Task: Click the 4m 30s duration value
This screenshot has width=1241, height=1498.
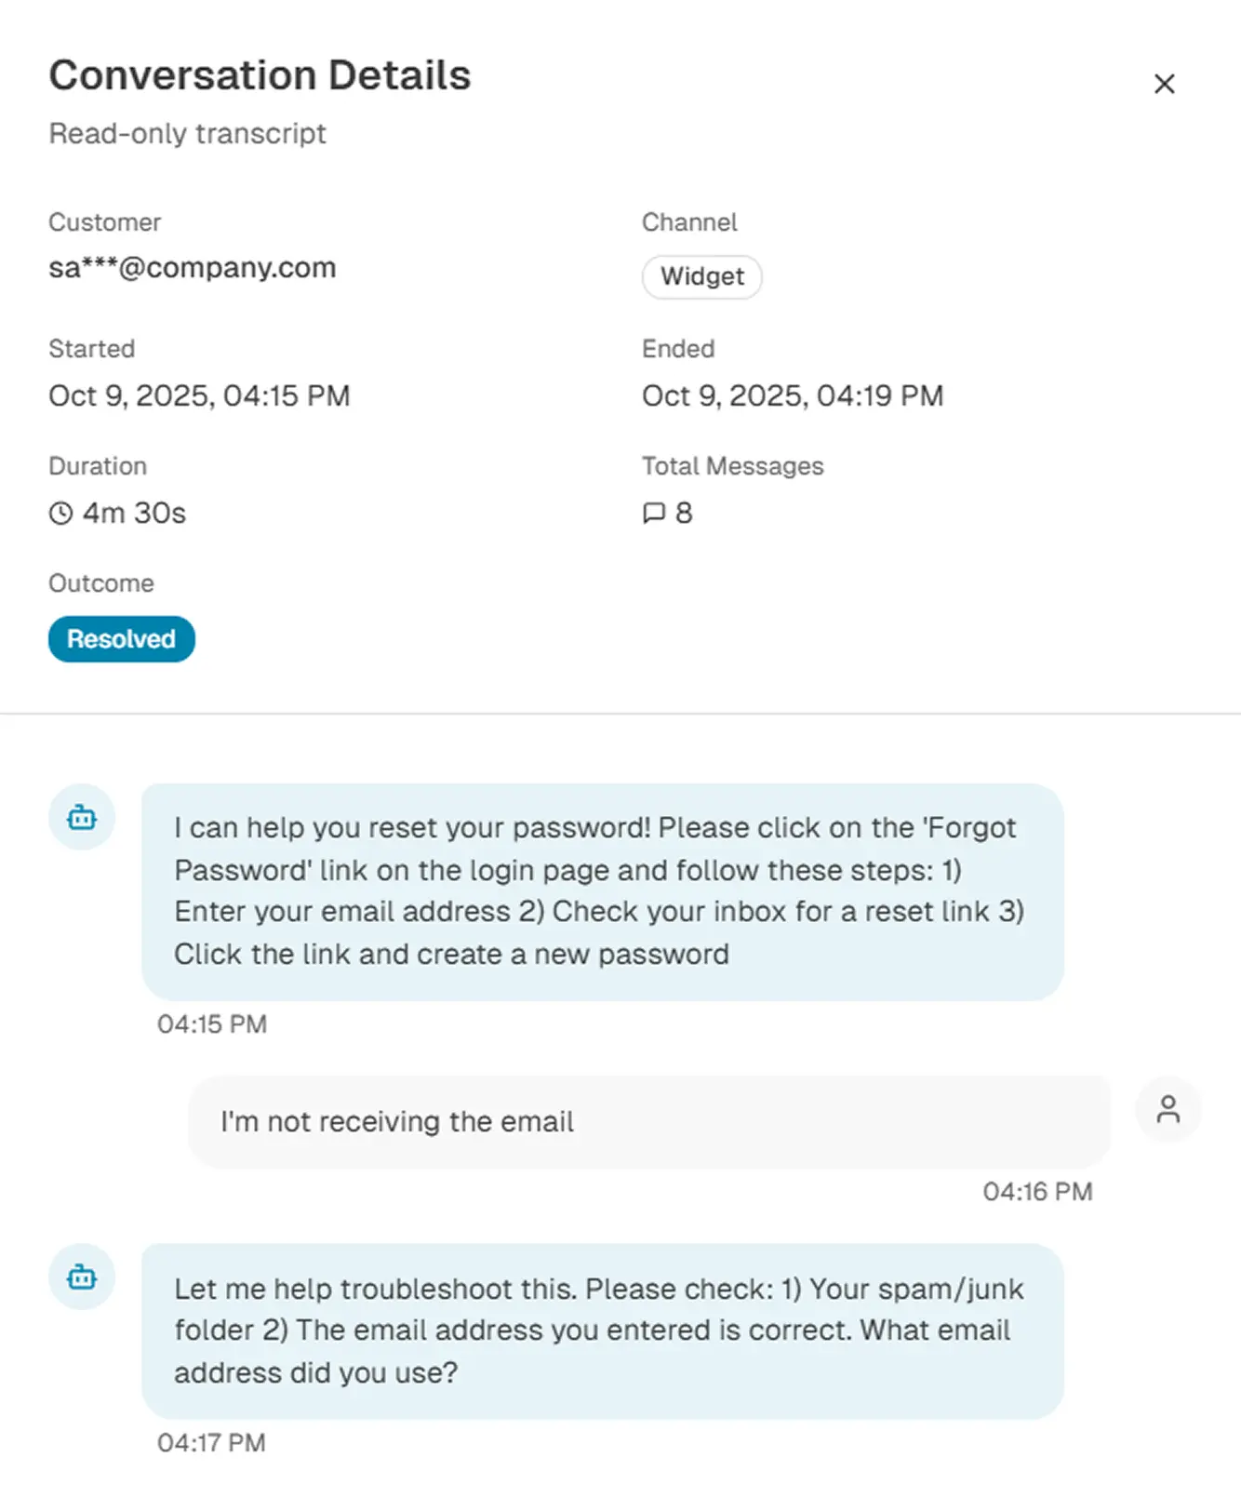Action: [134, 514]
